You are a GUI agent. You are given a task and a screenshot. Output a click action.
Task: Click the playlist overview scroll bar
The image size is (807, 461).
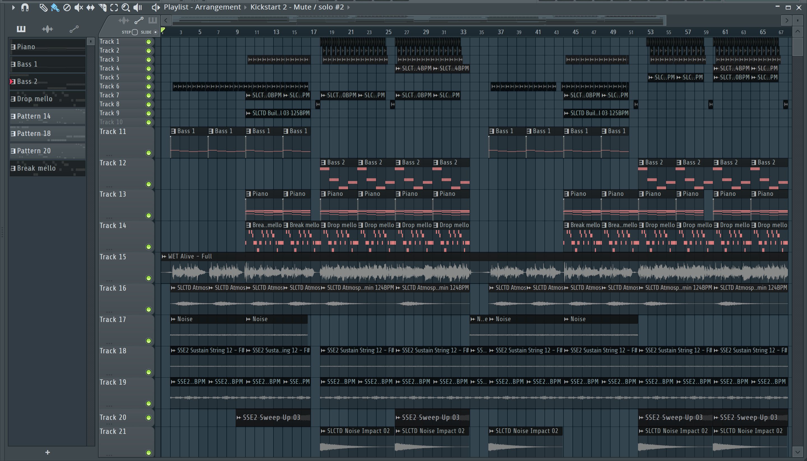(419, 21)
